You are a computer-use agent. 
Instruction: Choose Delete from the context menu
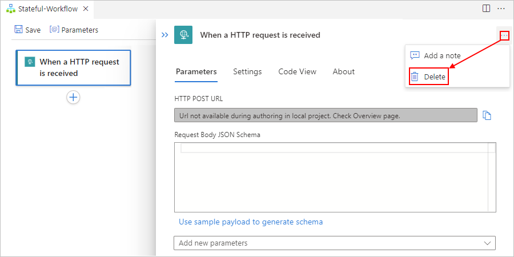pos(434,77)
